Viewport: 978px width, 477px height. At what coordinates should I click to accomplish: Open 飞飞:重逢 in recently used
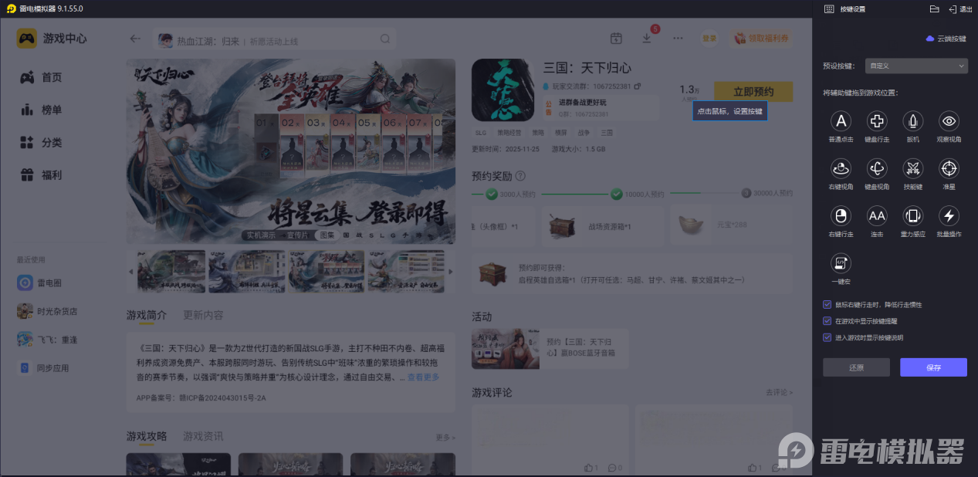46,340
